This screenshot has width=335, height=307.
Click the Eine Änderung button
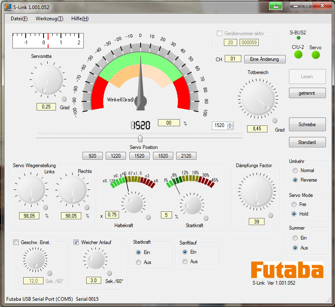point(265,59)
